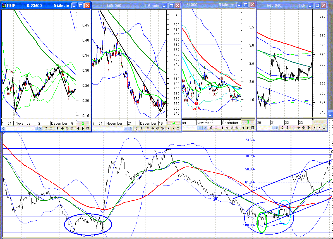Image resolution: width=333 pixels, height=239 pixels.
Task: Click the 61.8% Fibonacci label on the bottom chart
Action: 250,182
